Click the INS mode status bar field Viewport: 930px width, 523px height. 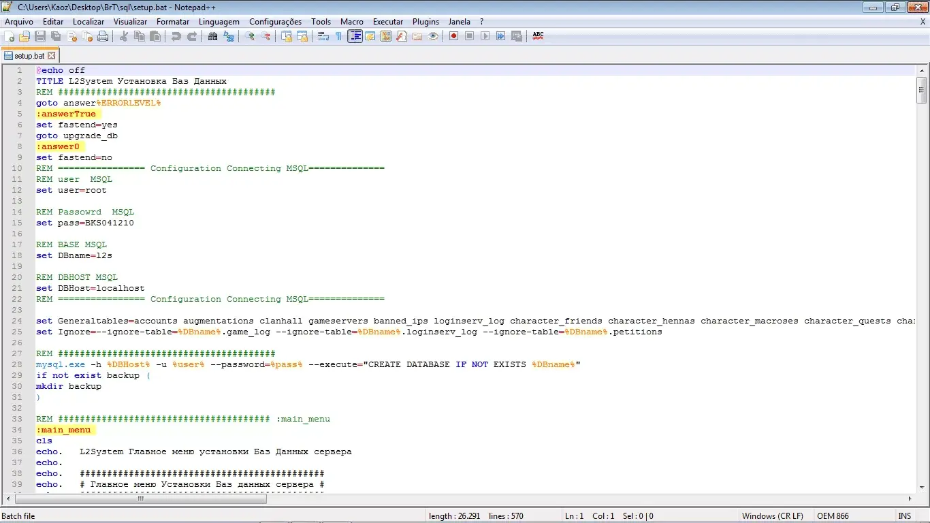pyautogui.click(x=905, y=516)
